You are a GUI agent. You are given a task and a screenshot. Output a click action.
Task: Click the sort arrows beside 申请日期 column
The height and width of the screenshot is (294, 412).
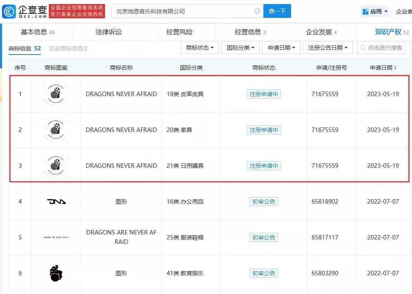[395, 68]
